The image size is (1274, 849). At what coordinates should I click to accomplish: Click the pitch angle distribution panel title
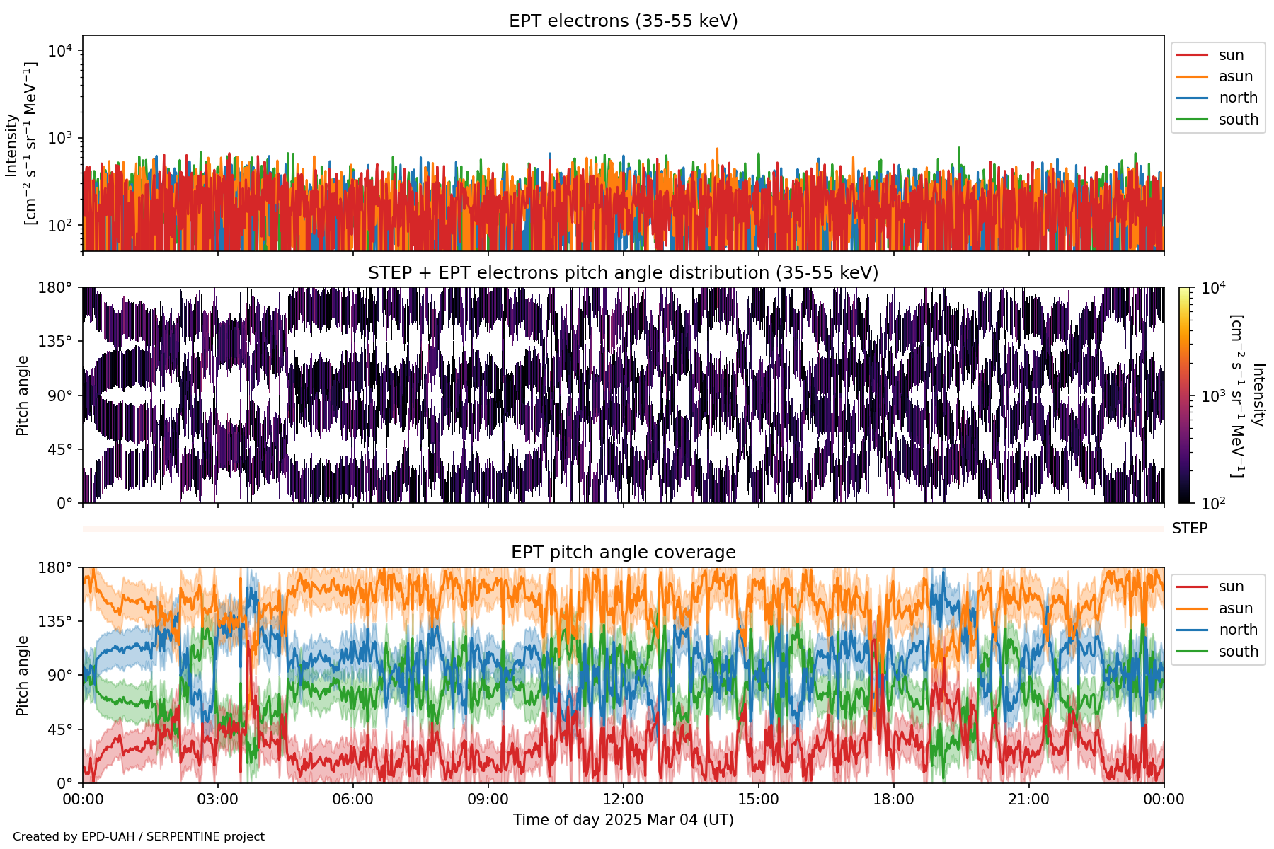pyautogui.click(x=623, y=273)
